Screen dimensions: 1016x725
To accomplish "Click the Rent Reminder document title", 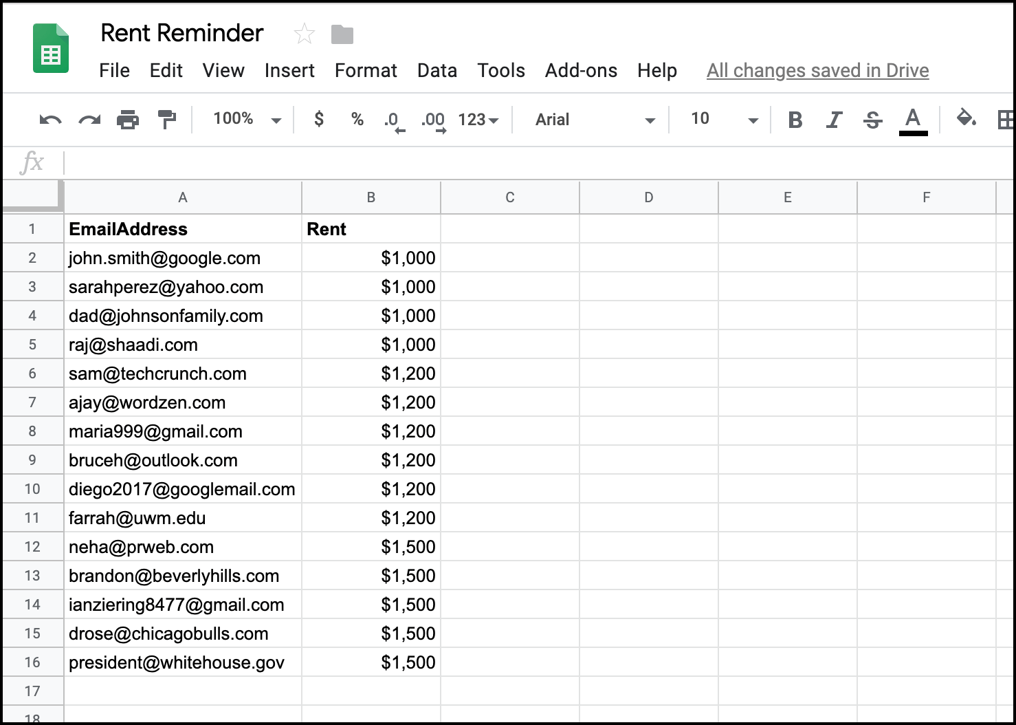I will coord(182,33).
